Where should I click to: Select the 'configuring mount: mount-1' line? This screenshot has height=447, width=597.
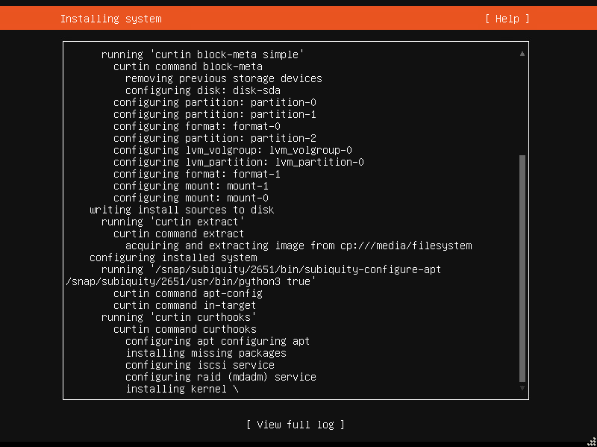191,186
